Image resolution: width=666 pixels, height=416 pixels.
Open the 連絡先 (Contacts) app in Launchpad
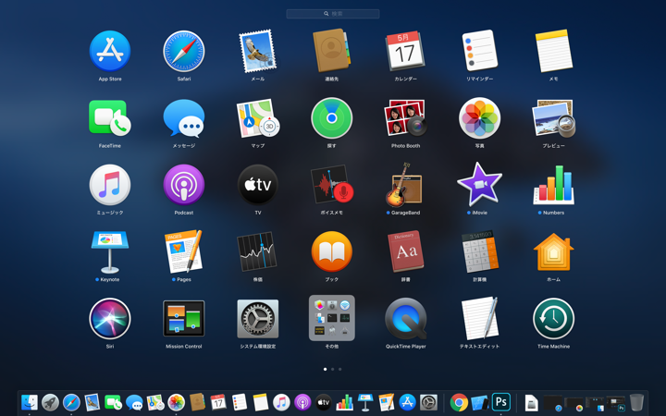pyautogui.click(x=332, y=51)
